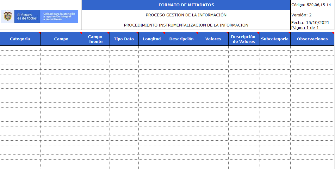The height and width of the screenshot is (169, 335).
Task: Select the Descripción column header
Action: click(x=181, y=39)
